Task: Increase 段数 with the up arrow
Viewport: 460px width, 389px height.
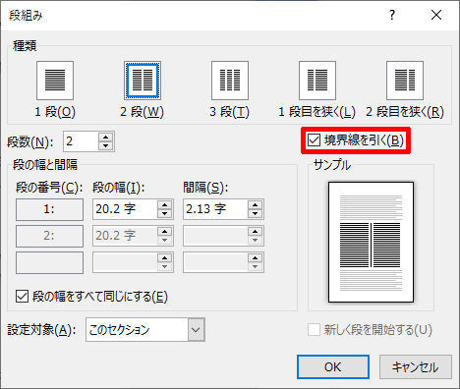Action: (x=106, y=138)
